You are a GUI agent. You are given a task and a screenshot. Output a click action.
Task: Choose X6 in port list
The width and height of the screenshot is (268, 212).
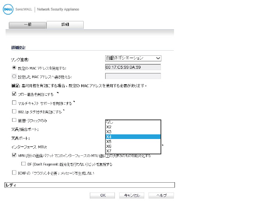133,146
